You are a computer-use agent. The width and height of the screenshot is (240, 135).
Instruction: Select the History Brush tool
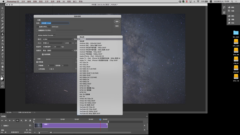click(x=2, y=38)
